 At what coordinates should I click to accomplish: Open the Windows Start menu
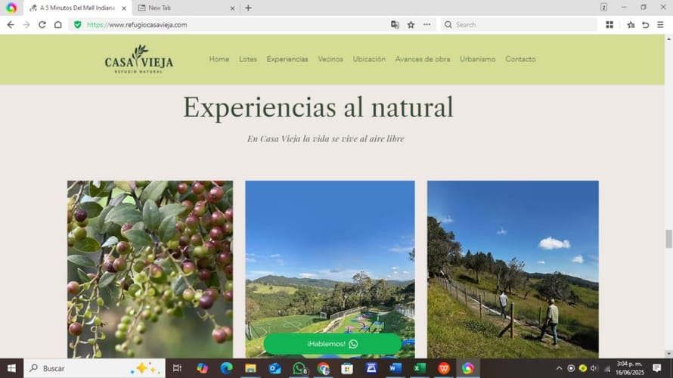pyautogui.click(x=11, y=368)
